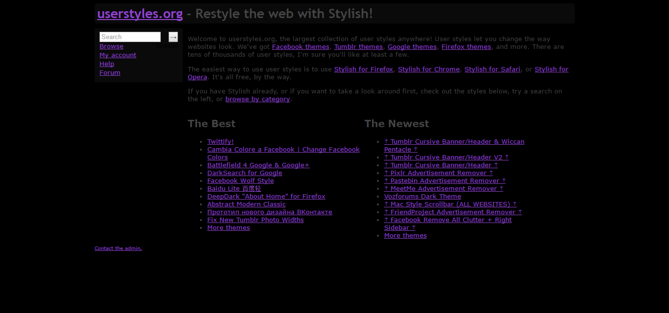Open Facebook Wolf Style link
Screen dimensions: 669x313
tap(241, 181)
